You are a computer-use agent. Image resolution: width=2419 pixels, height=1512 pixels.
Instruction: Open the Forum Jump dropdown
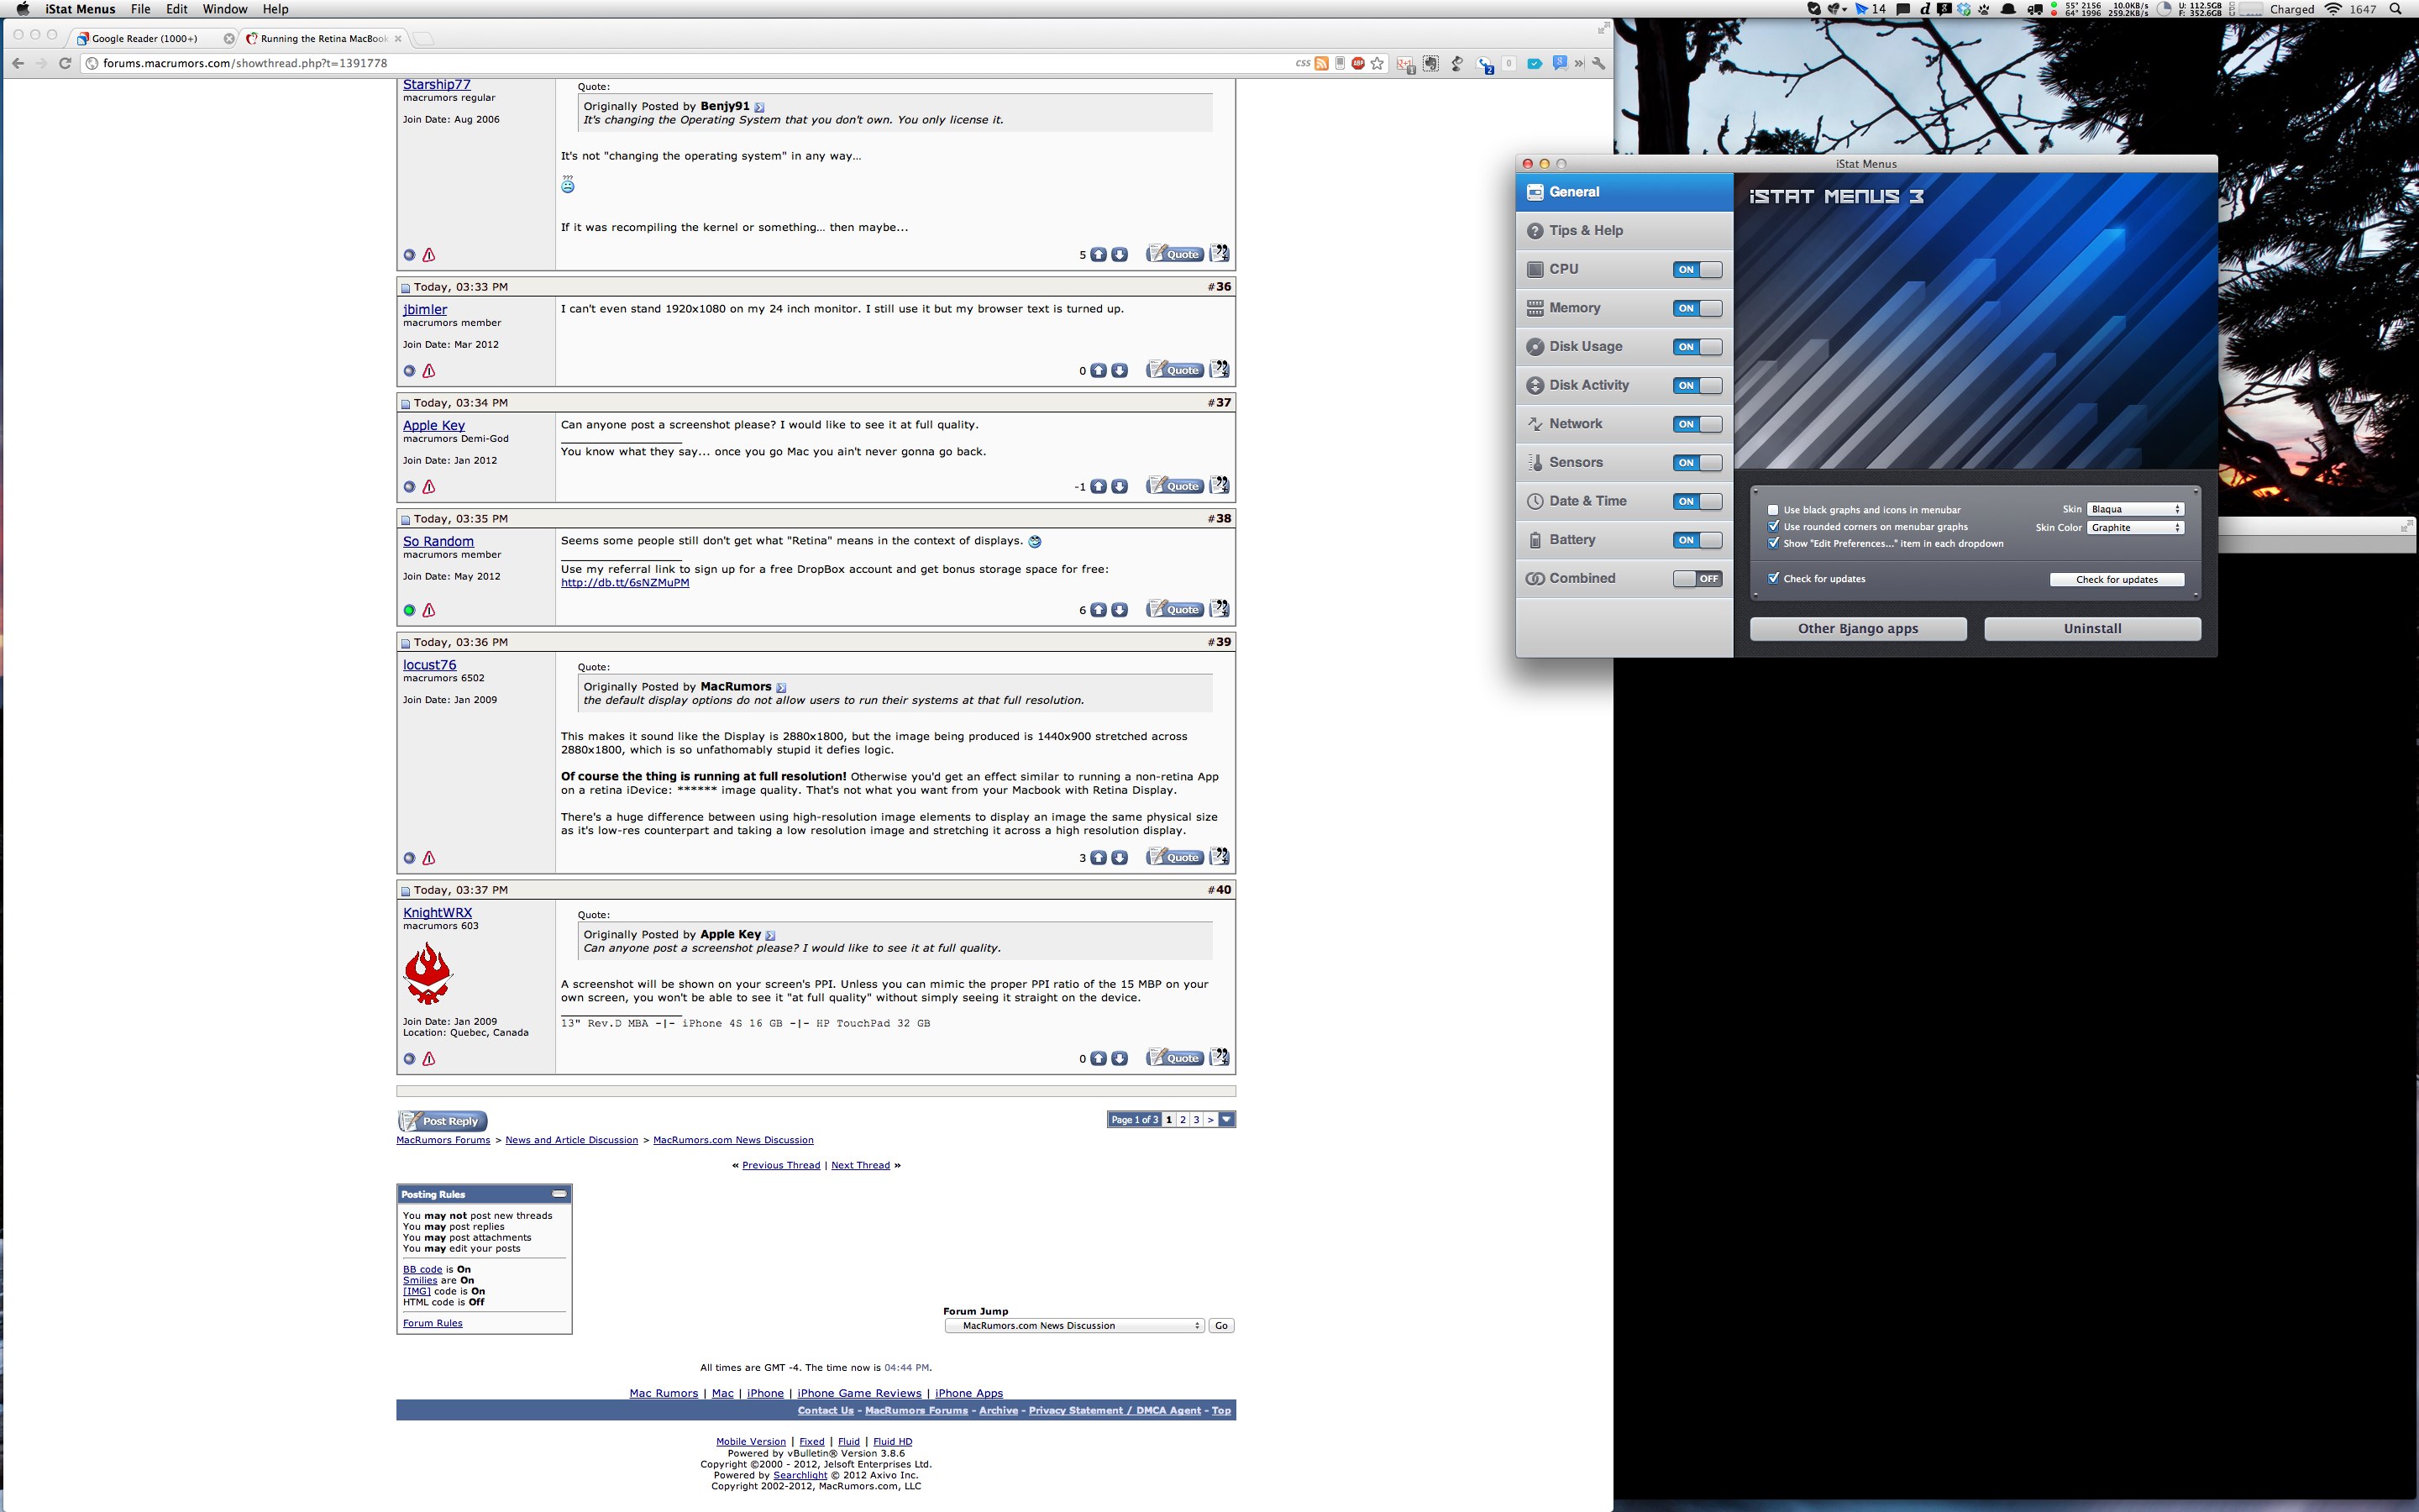tap(1074, 1326)
